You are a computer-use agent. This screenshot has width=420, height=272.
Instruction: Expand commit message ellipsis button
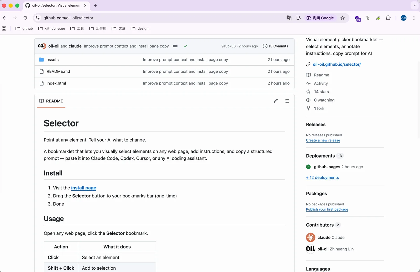click(175, 46)
